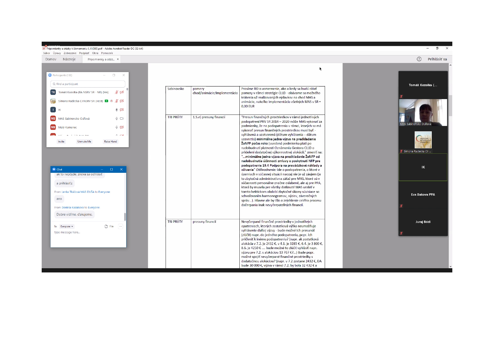Click the Chat window scrollbar
Image resolution: width=494 pixels, height=349 pixels.
[x=125, y=217]
